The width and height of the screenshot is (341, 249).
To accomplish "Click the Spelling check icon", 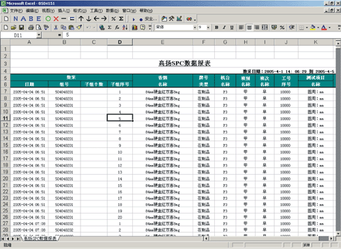I will (x=46, y=28).
